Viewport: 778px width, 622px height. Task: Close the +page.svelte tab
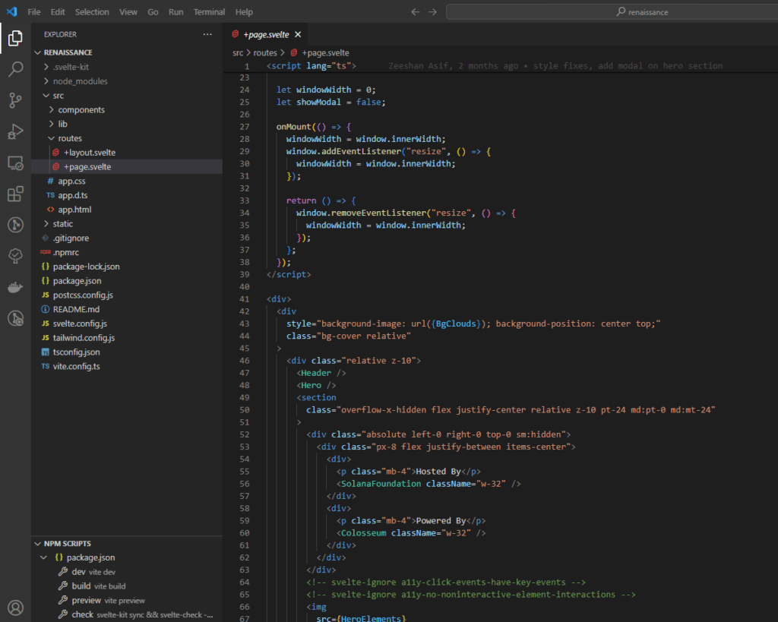(298, 34)
